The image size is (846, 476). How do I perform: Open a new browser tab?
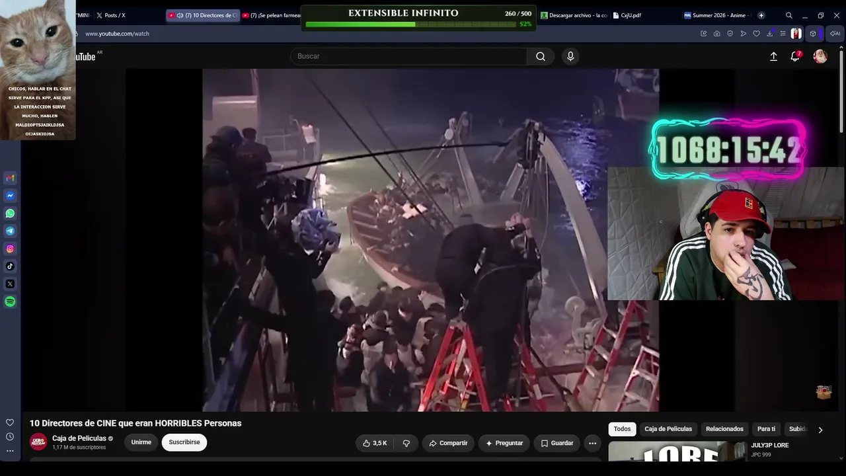point(761,15)
